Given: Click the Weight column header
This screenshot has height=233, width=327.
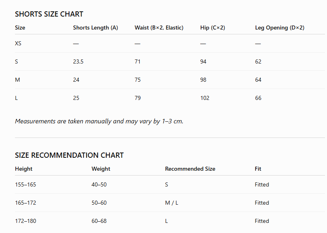Looking at the screenshot, I should pyautogui.click(x=101, y=169).
